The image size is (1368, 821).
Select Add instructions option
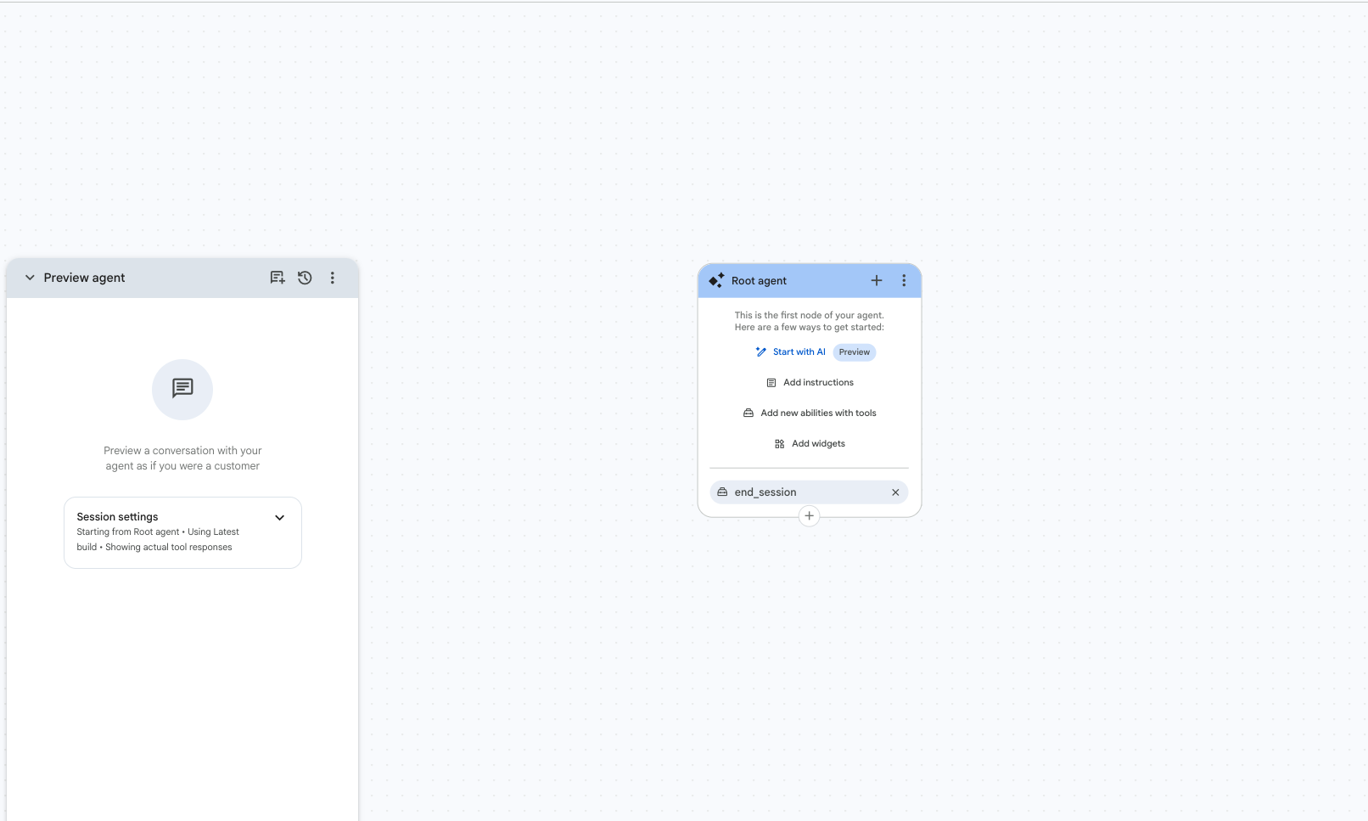tap(810, 383)
